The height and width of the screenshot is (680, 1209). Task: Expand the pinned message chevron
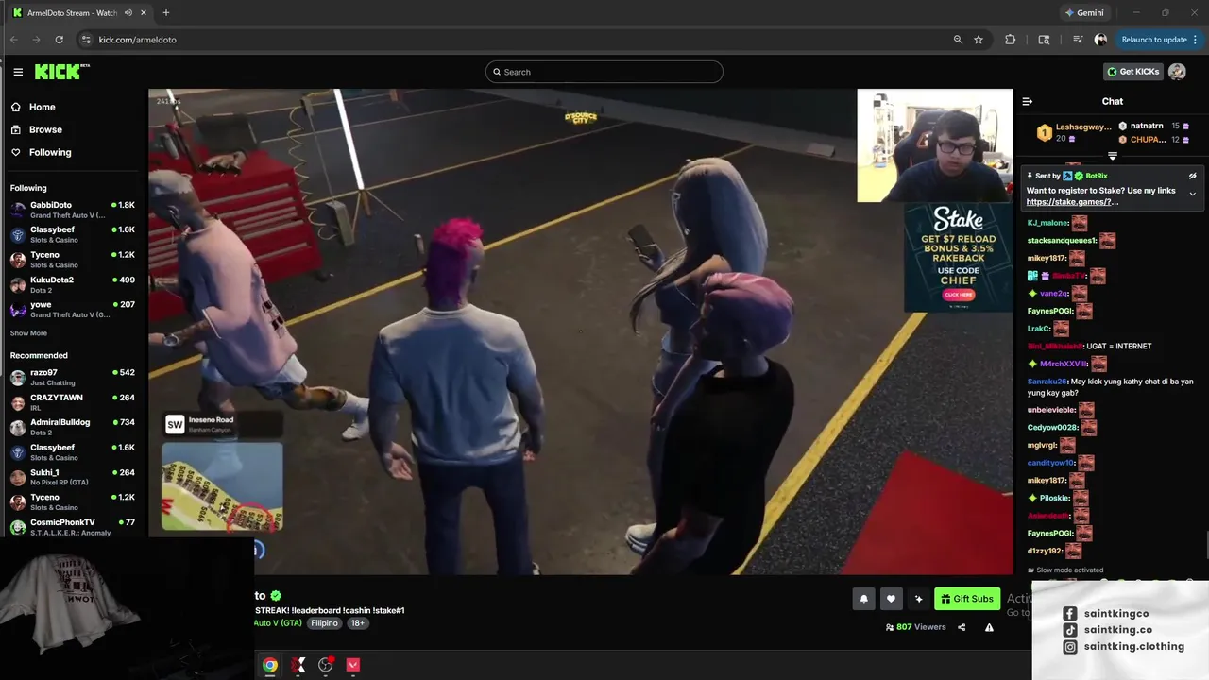[1192, 195]
